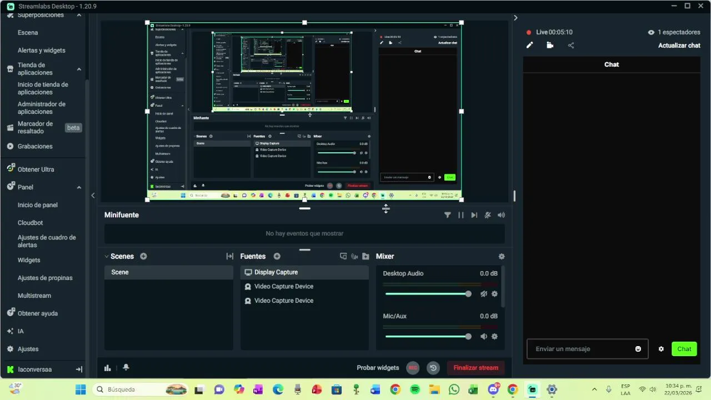The image size is (711, 400).
Task: Open the performance stats bar icon
Action: 108,368
